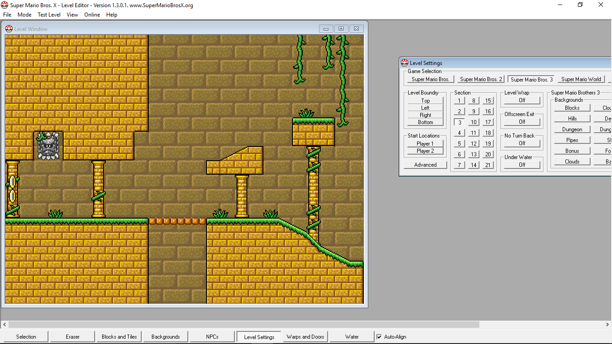Open the Blocks and Tiles tab
This screenshot has height=344, width=612.
119,337
